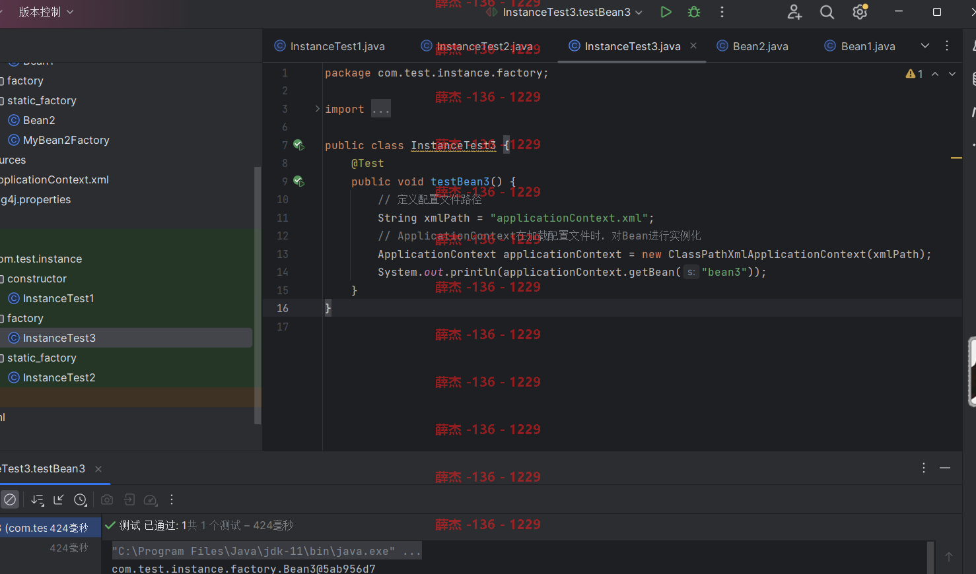Open test history clock icon
This screenshot has width=976, height=574.
[x=81, y=499]
